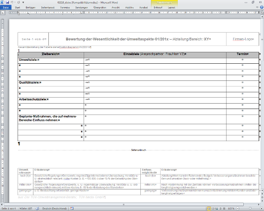Click the Save icon in quick access toolbar
This screenshot has width=264, height=211.
click(7, 2)
